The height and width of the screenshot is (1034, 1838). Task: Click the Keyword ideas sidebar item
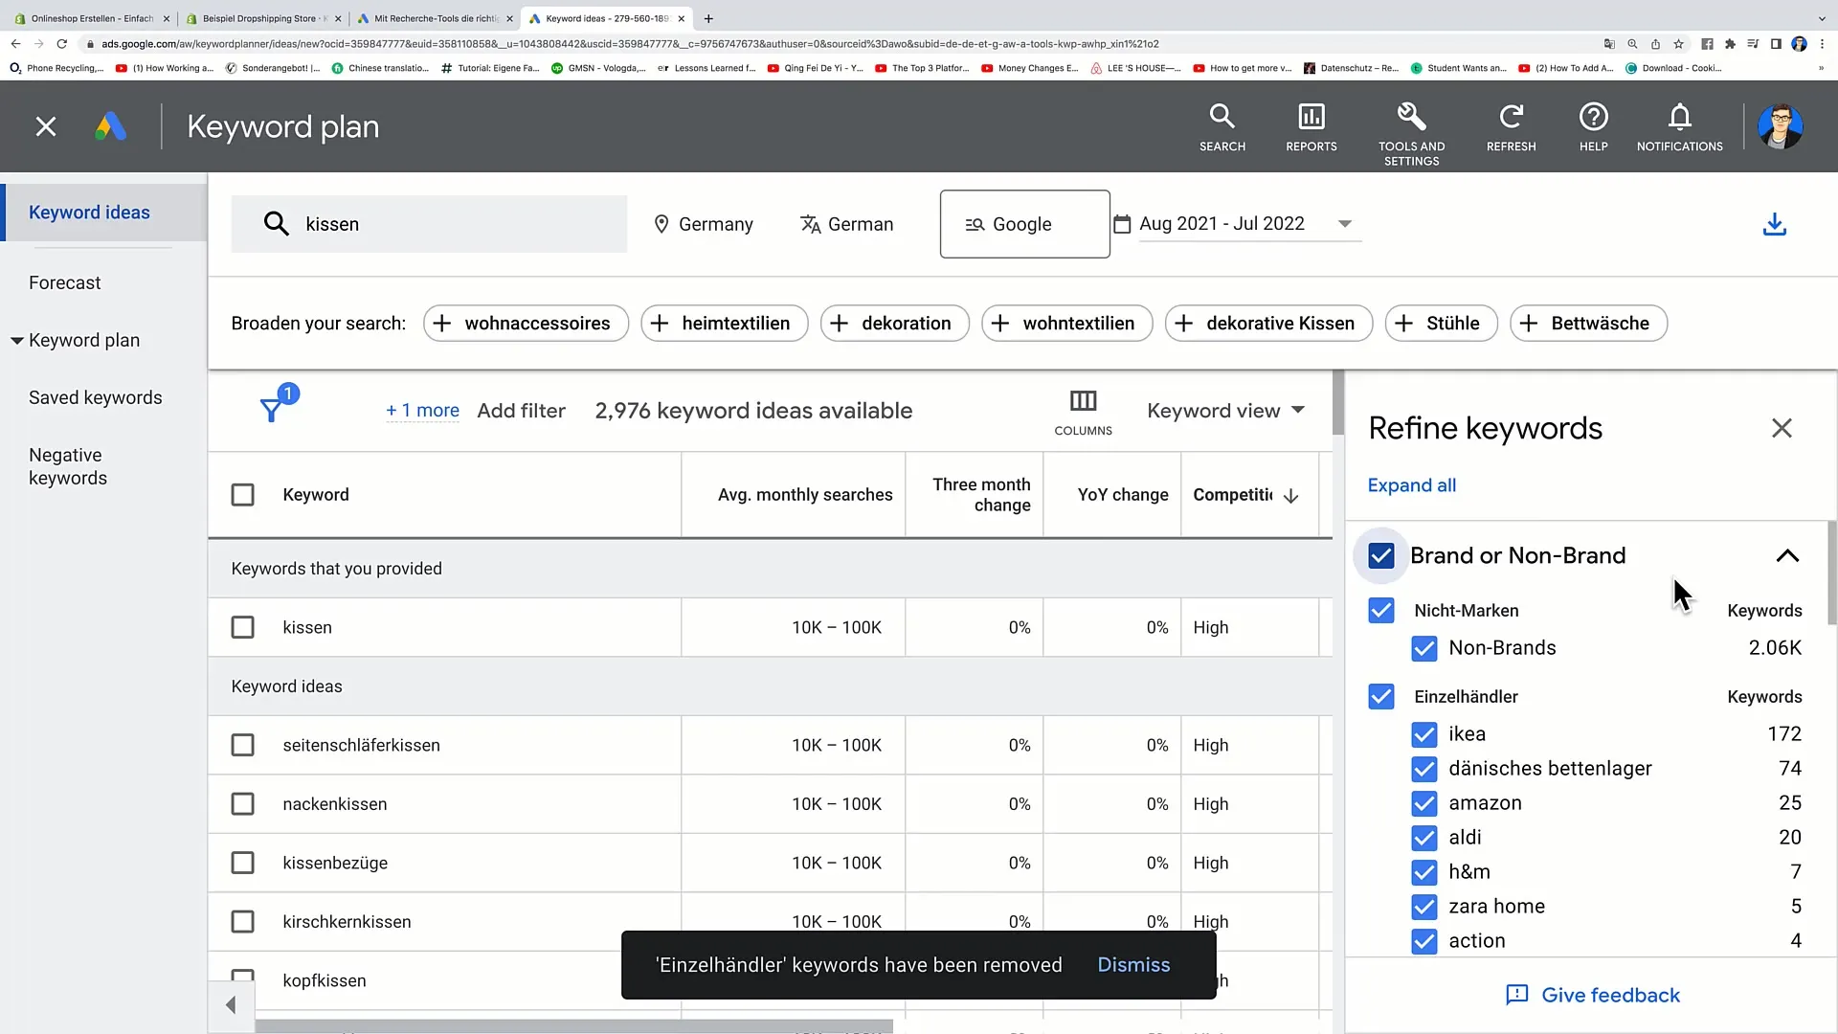tap(88, 213)
